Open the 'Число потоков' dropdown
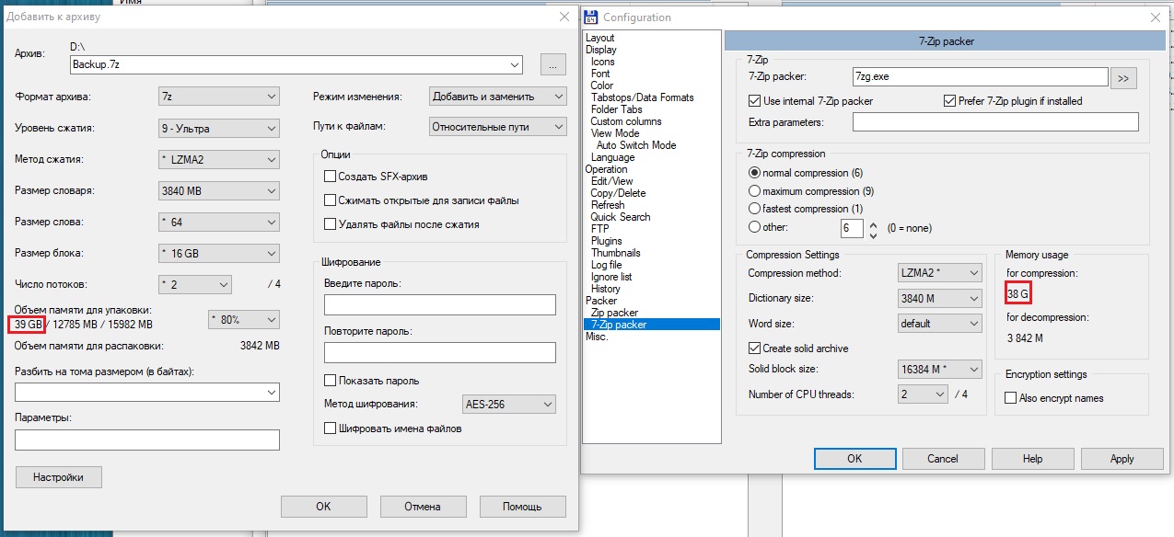Screen dimensions: 1174x537 [194, 285]
